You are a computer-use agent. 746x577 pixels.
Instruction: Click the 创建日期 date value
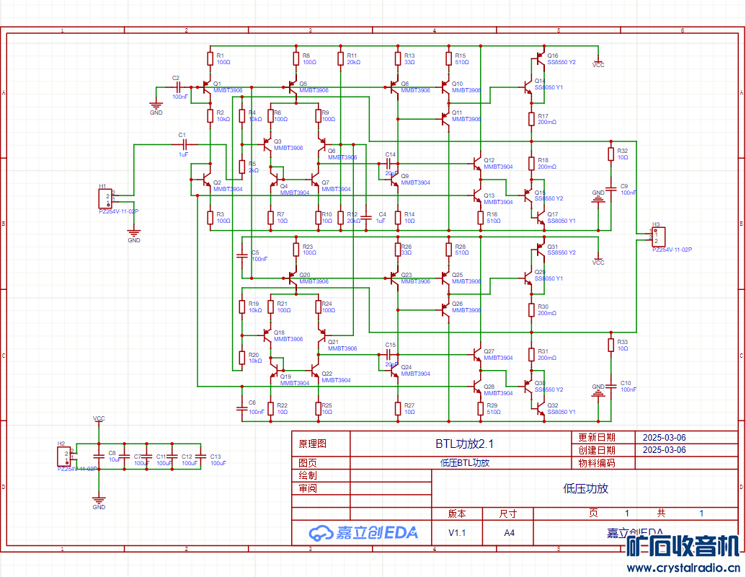click(664, 450)
